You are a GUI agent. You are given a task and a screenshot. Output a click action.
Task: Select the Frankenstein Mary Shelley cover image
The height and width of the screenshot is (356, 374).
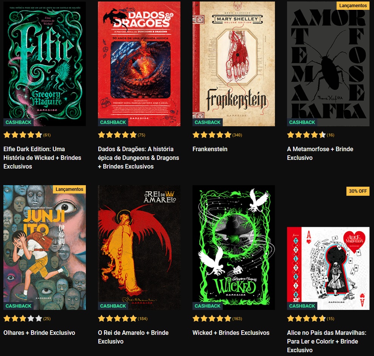click(x=233, y=64)
